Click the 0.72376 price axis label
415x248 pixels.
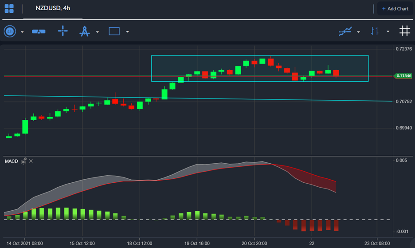(404, 49)
